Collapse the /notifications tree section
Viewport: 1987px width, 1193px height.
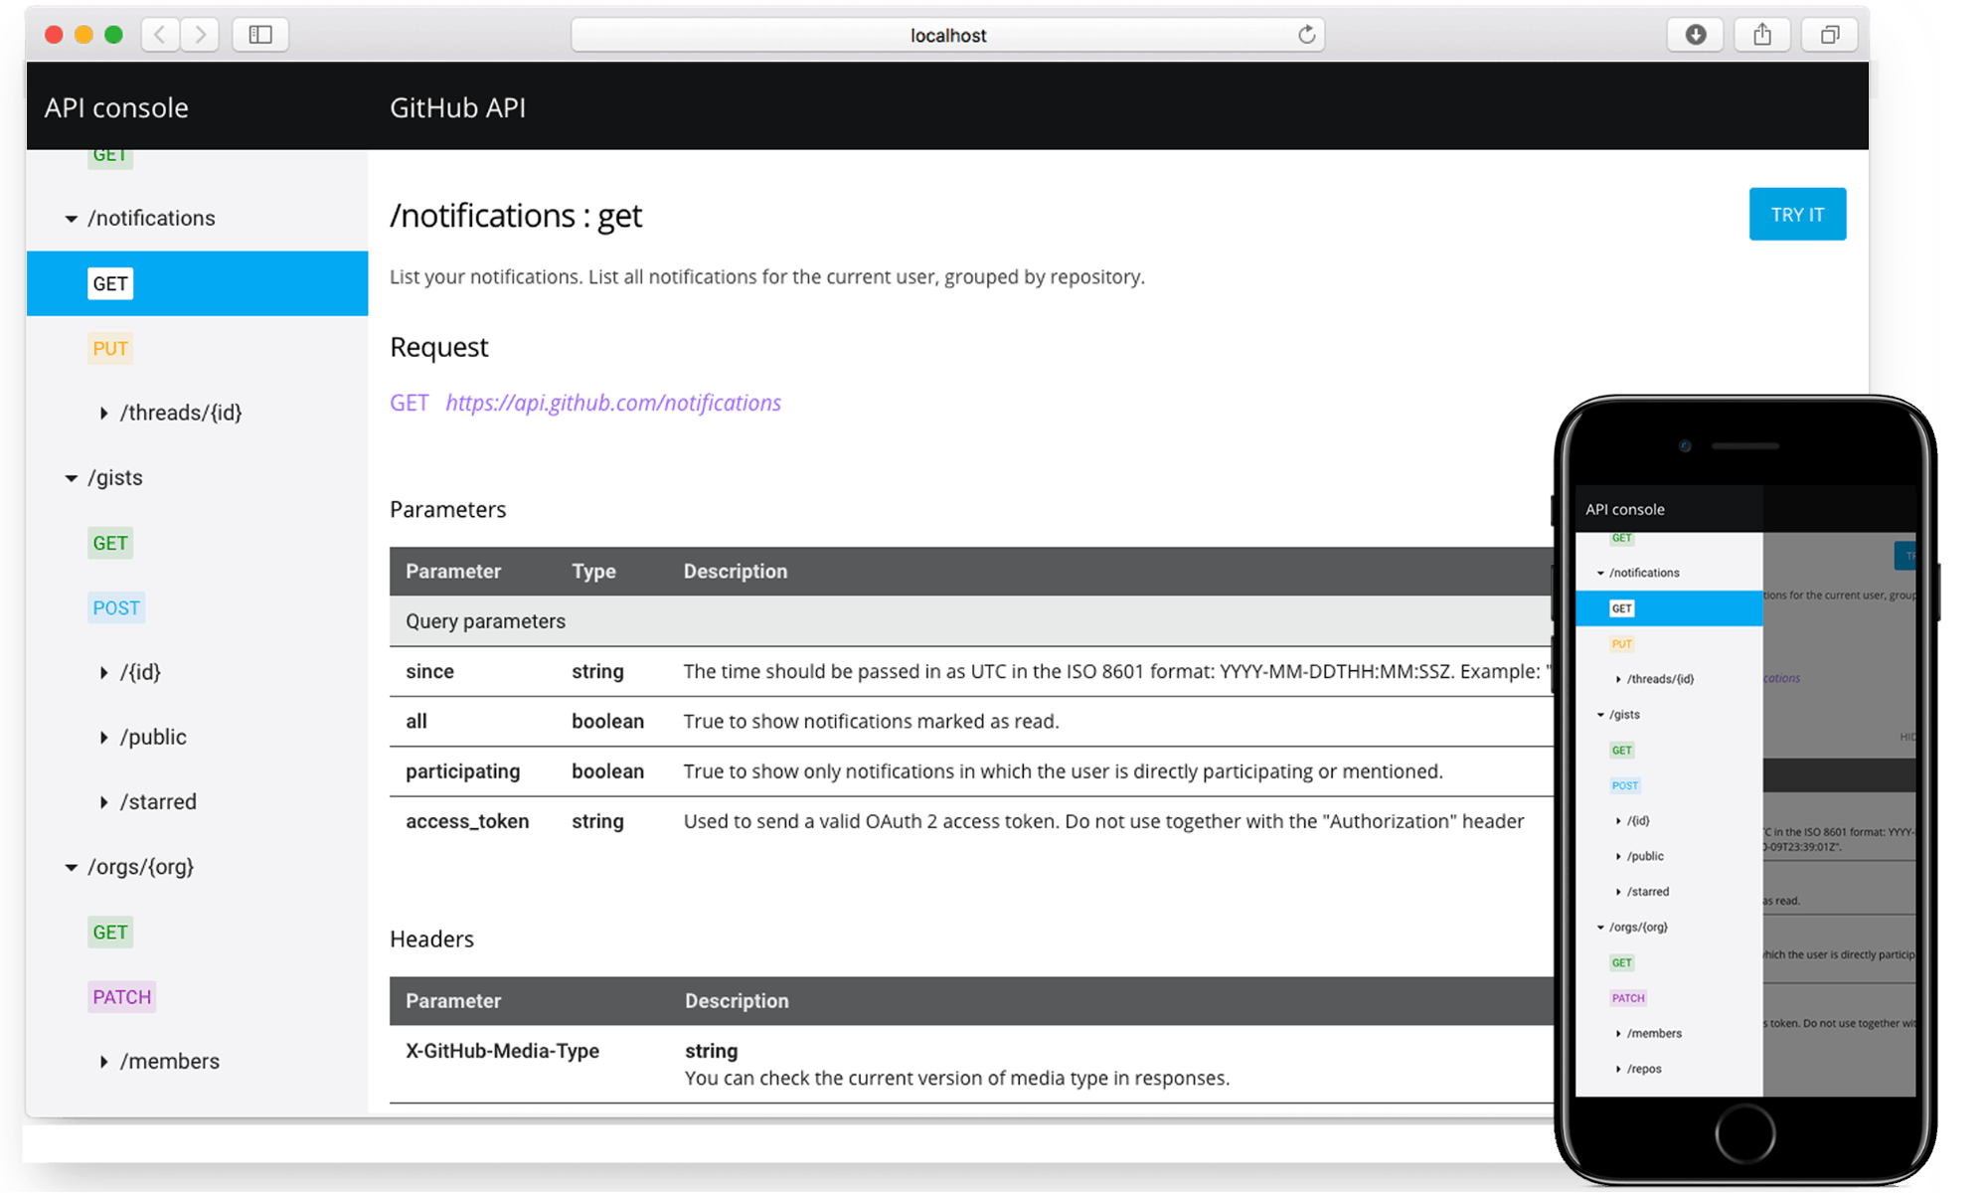point(72,219)
